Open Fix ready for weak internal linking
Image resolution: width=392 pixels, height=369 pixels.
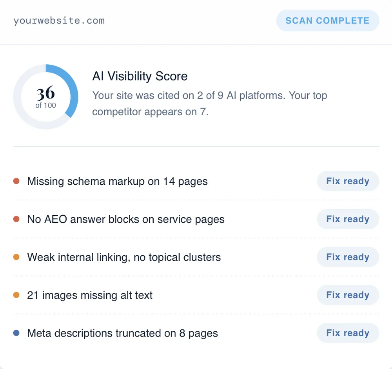pyautogui.click(x=348, y=257)
